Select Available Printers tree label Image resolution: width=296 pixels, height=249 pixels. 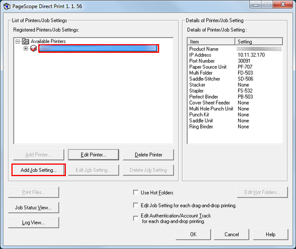[48, 41]
